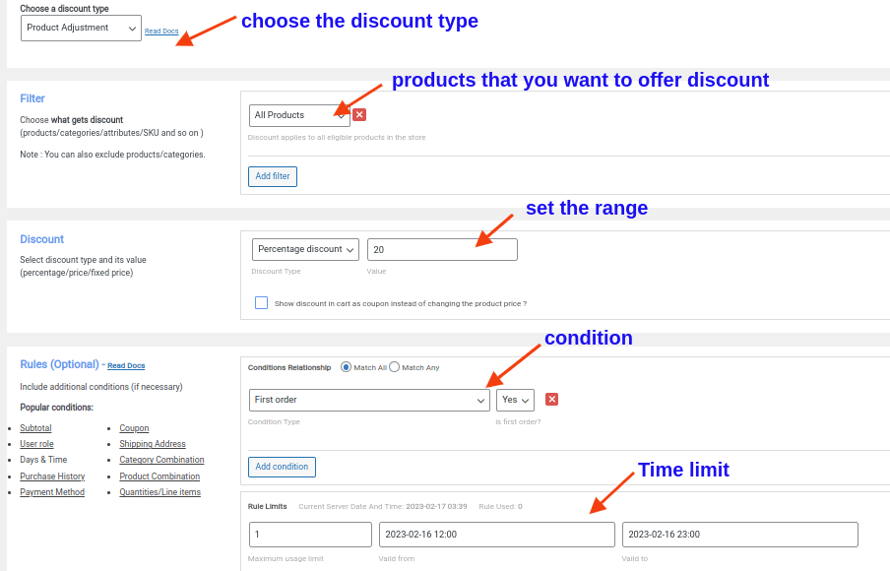Select the Payment Method popular condition

point(51,491)
